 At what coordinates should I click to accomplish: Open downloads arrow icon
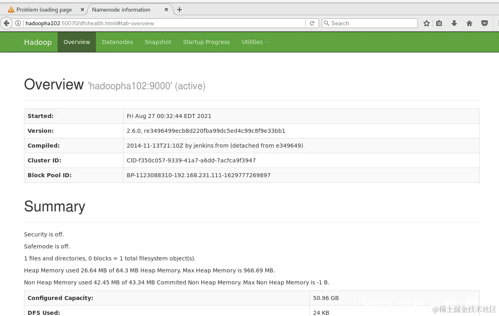tap(454, 23)
